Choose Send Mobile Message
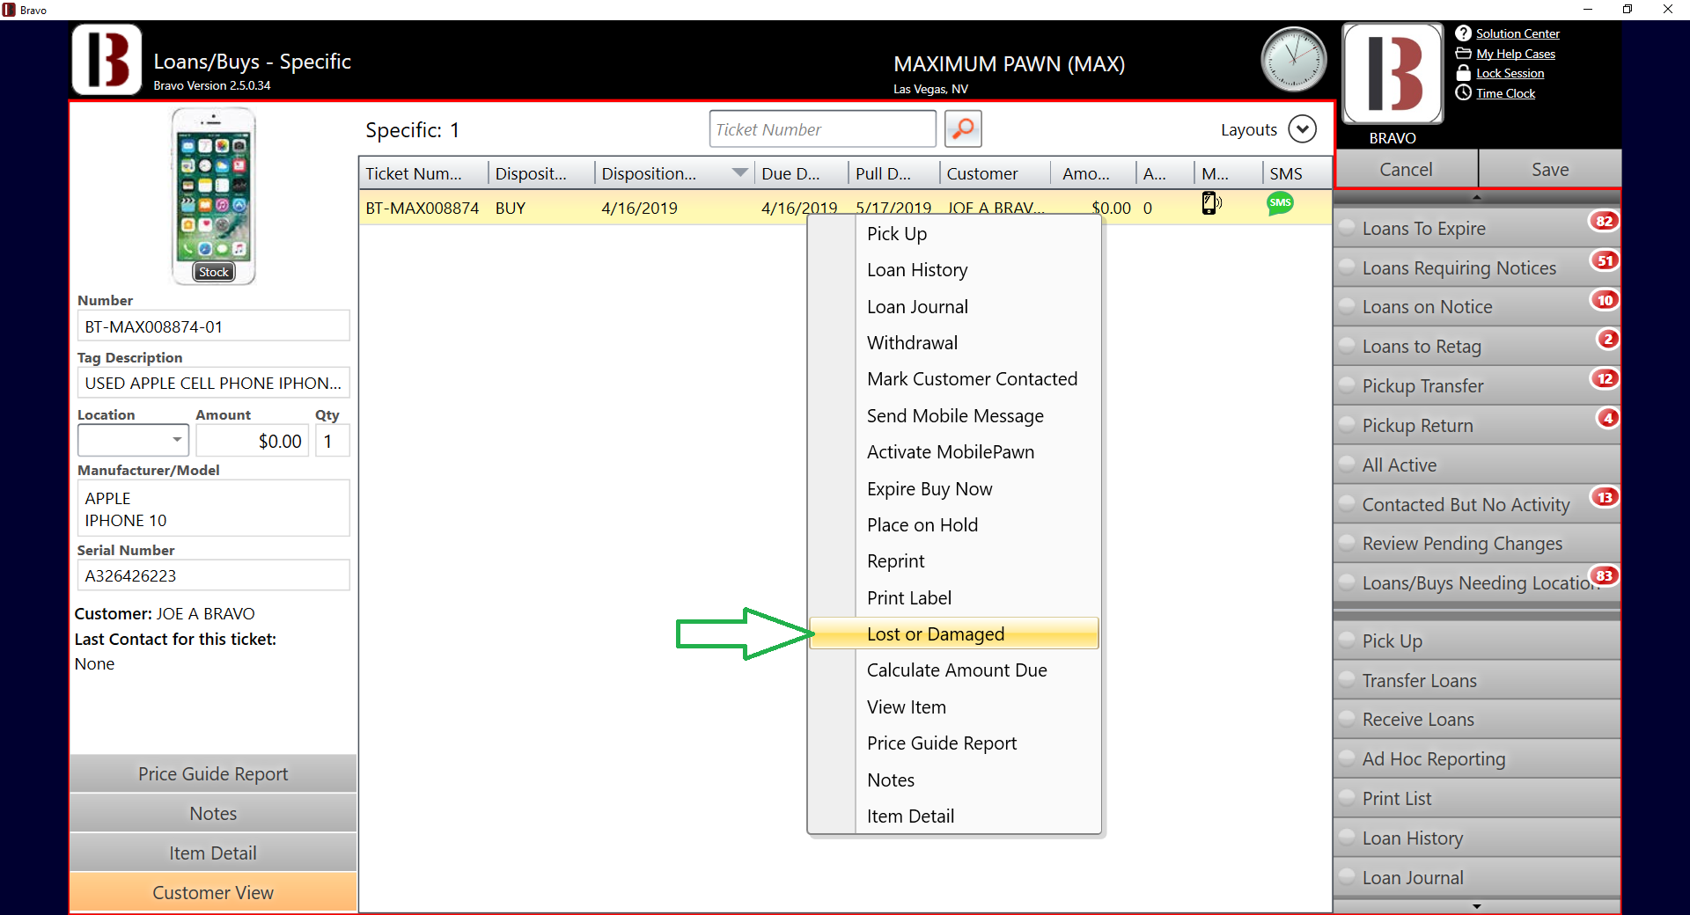 pyautogui.click(x=954, y=416)
